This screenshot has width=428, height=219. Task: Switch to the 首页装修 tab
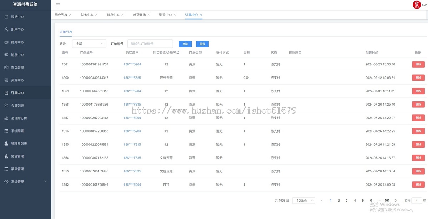[x=139, y=15]
